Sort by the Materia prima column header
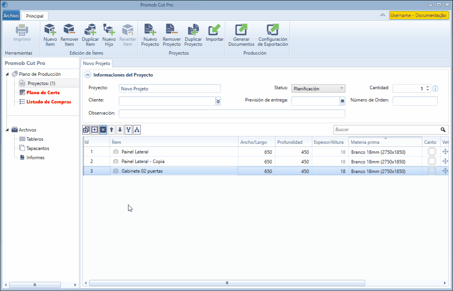Viewport: 453px width, 291px height. pyautogui.click(x=385, y=142)
